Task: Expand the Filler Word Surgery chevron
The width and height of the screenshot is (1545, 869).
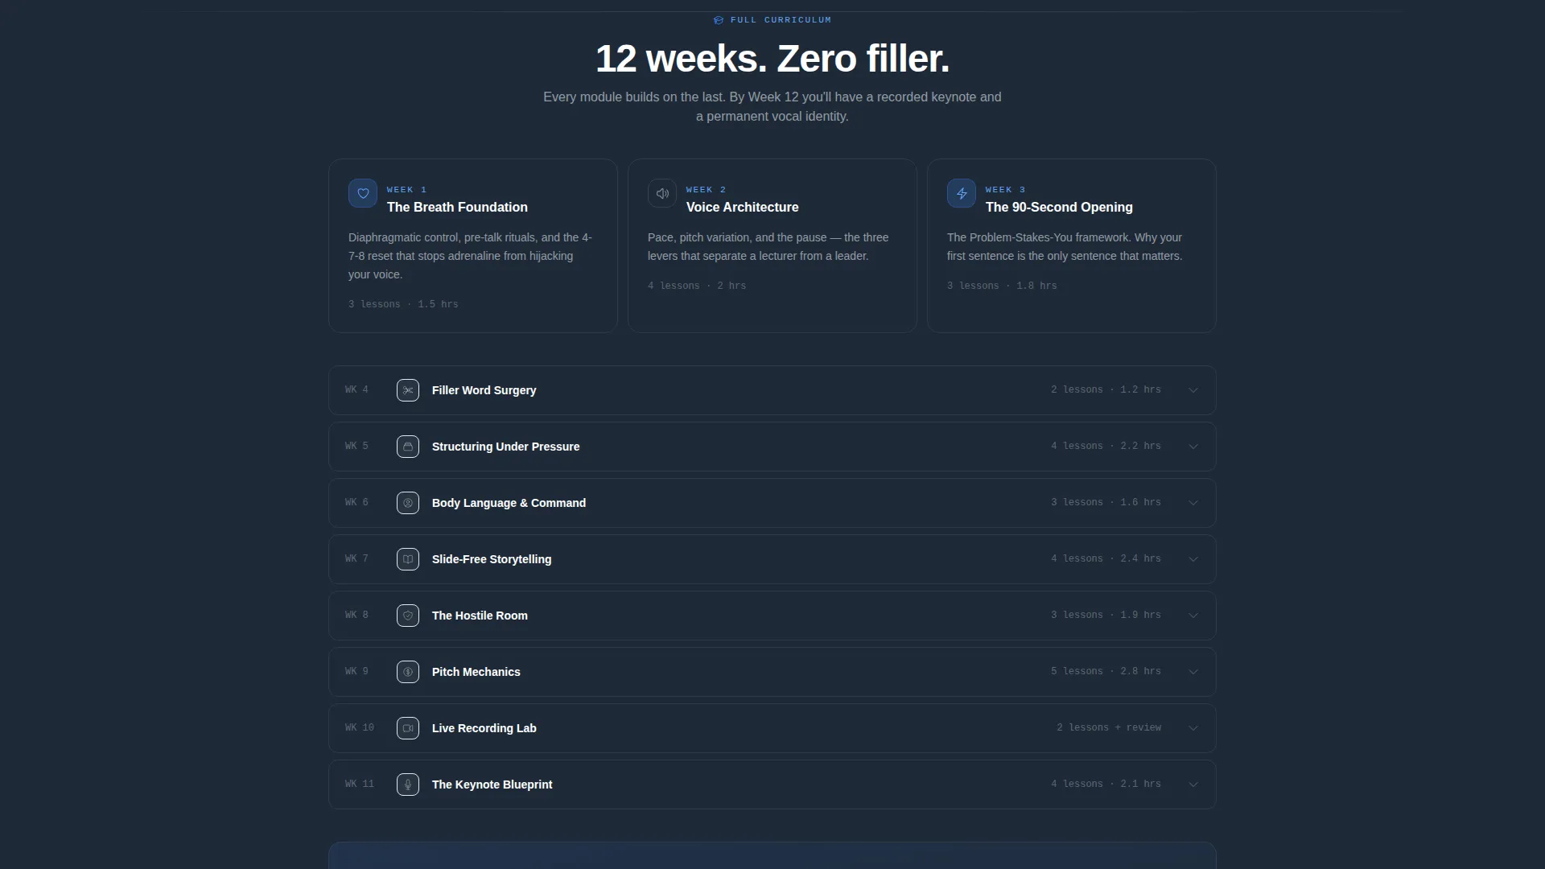Action: click(1193, 390)
